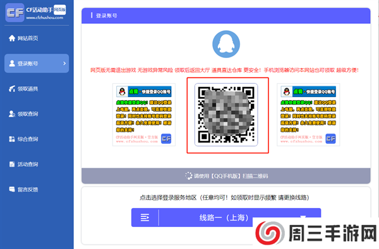Click the CF badge in right banner
Image resolution: width=379 pixels, height=249 pixels.
pyautogui.click(x=330, y=139)
